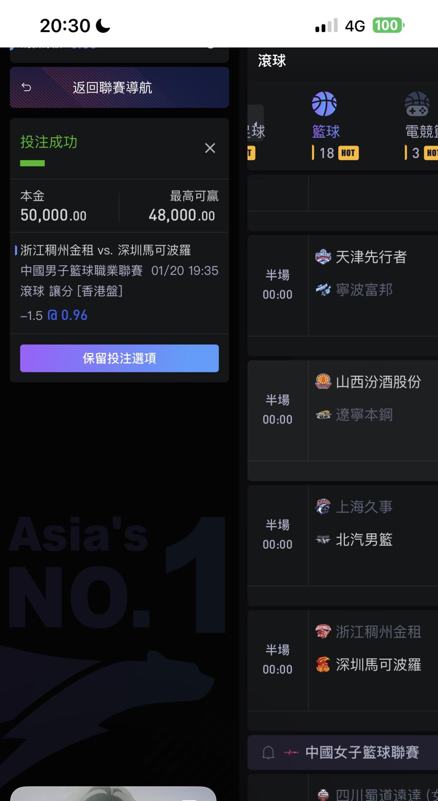Open 山西汾酒股份 match entry
The height and width of the screenshot is (801, 438).
pos(378,382)
